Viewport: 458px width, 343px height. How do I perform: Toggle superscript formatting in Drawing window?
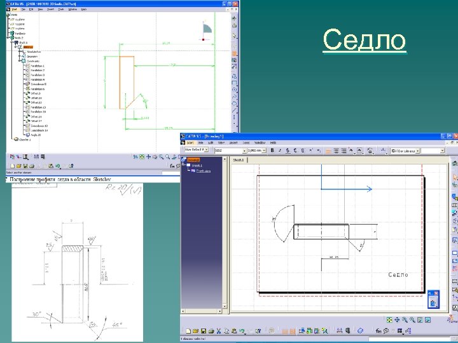pyautogui.click(x=311, y=151)
